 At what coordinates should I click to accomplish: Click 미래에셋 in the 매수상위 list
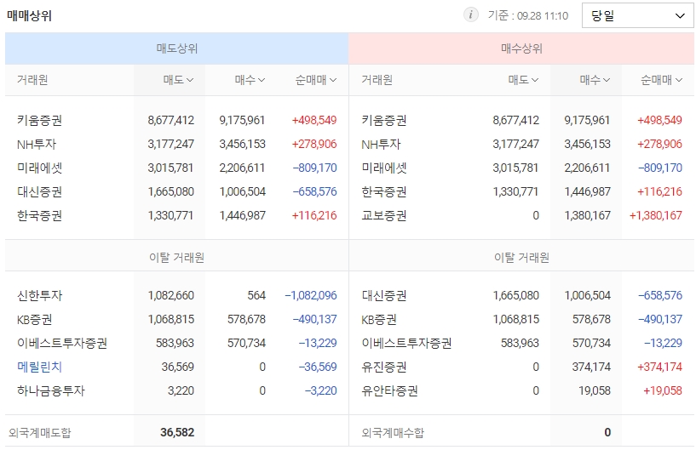tap(384, 168)
